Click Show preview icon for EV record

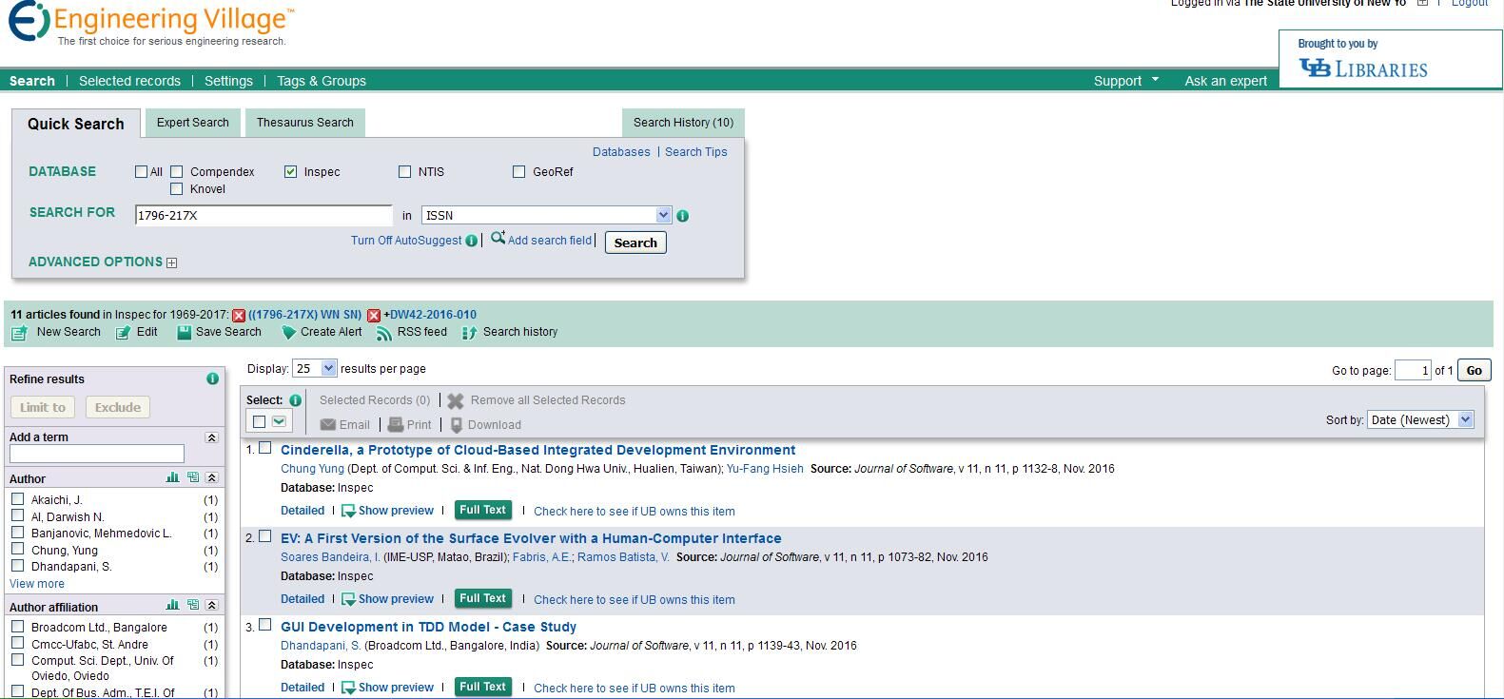pyautogui.click(x=348, y=600)
